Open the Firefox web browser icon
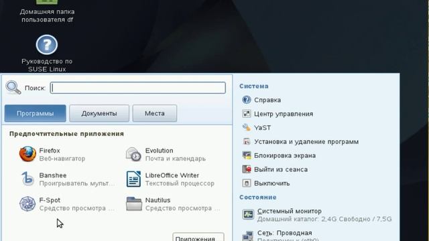Image resolution: width=429 pixels, height=241 pixels. pyautogui.click(x=27, y=154)
